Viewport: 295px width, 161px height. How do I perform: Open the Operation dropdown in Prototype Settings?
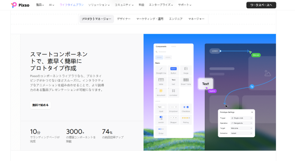(241, 123)
